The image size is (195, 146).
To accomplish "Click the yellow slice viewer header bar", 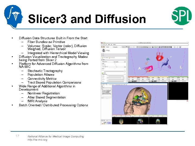I will tap(158, 77).
